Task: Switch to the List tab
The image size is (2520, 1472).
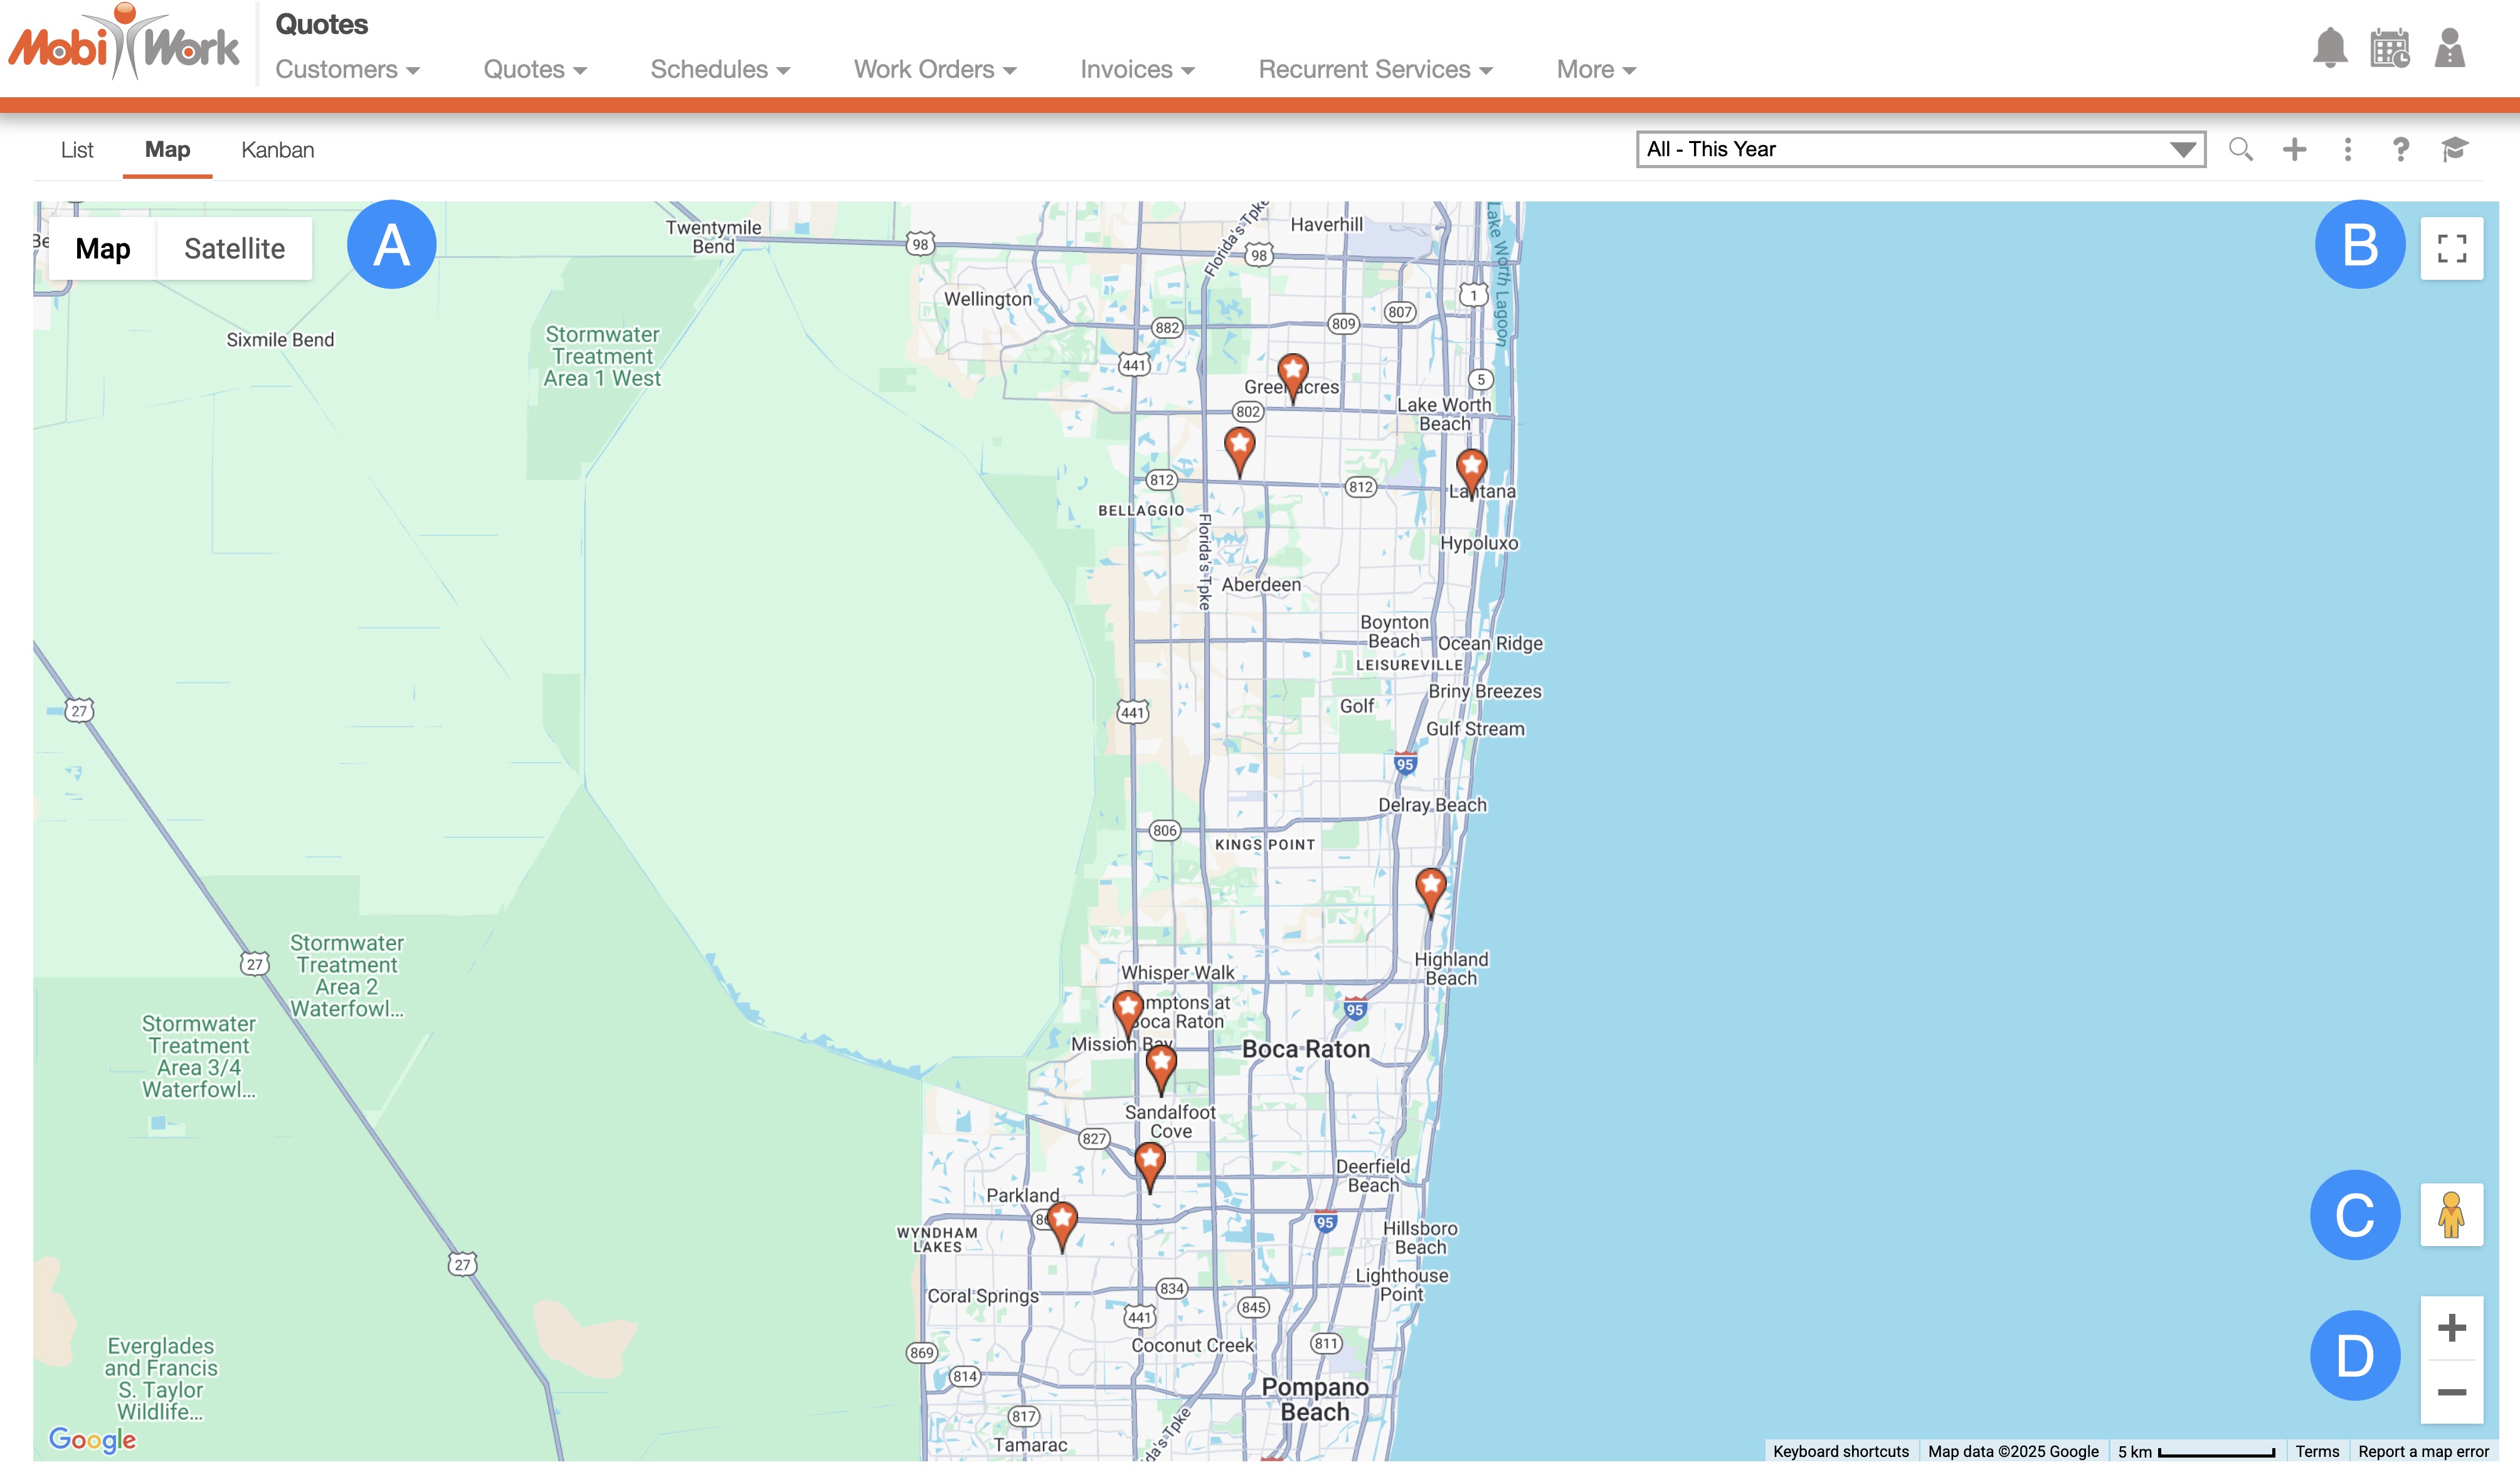Action: tap(77, 150)
